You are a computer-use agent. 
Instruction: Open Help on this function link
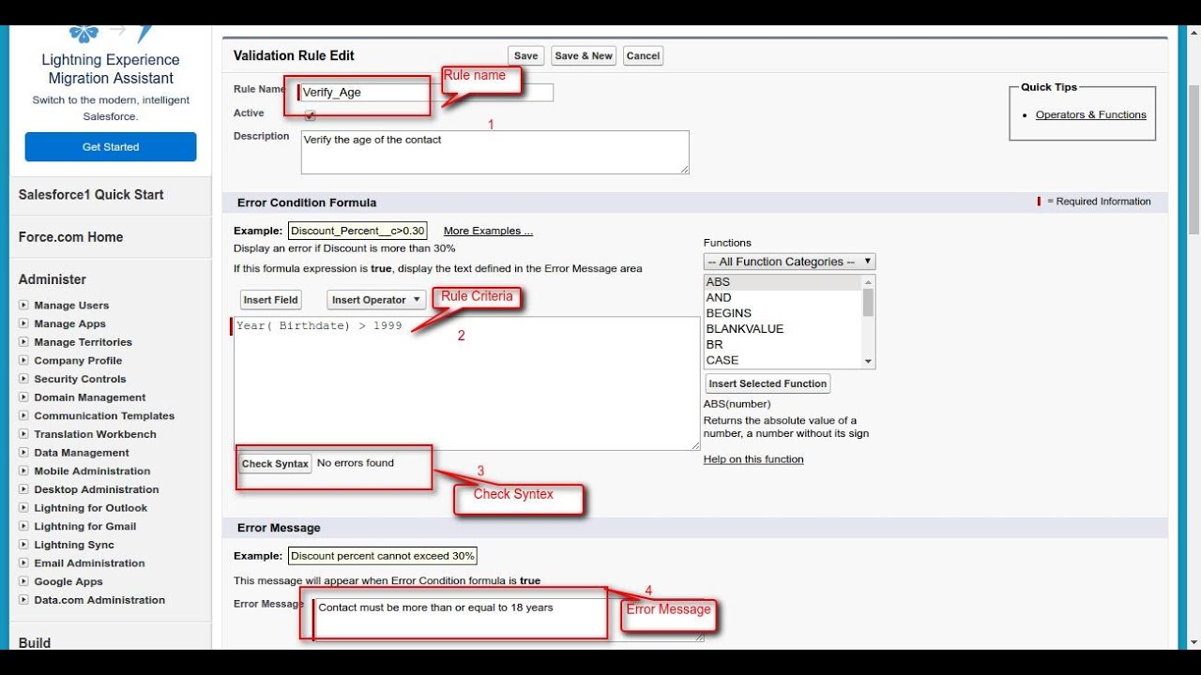click(x=753, y=459)
